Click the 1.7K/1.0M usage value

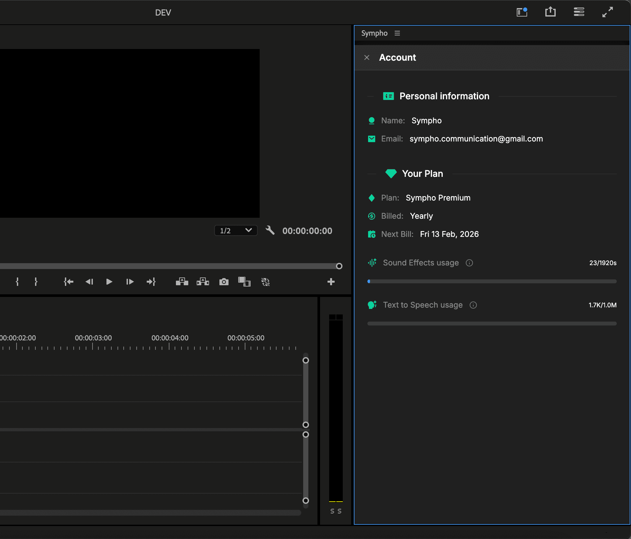603,305
